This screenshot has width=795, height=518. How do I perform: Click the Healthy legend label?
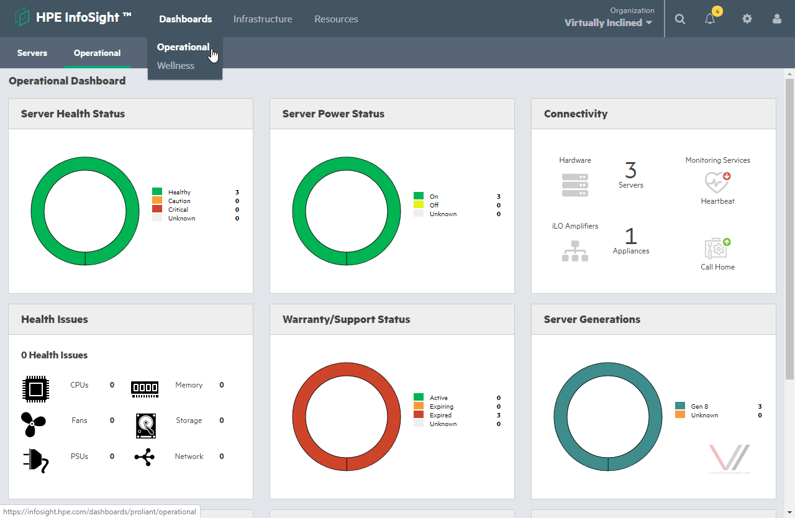tap(179, 193)
